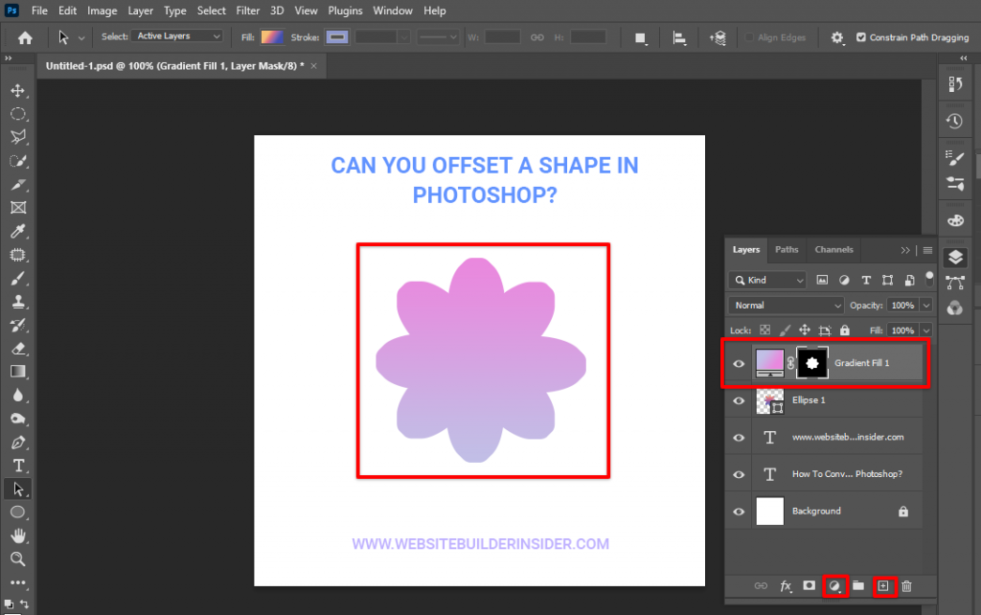Open the Active Layers select dropdown

tap(178, 35)
